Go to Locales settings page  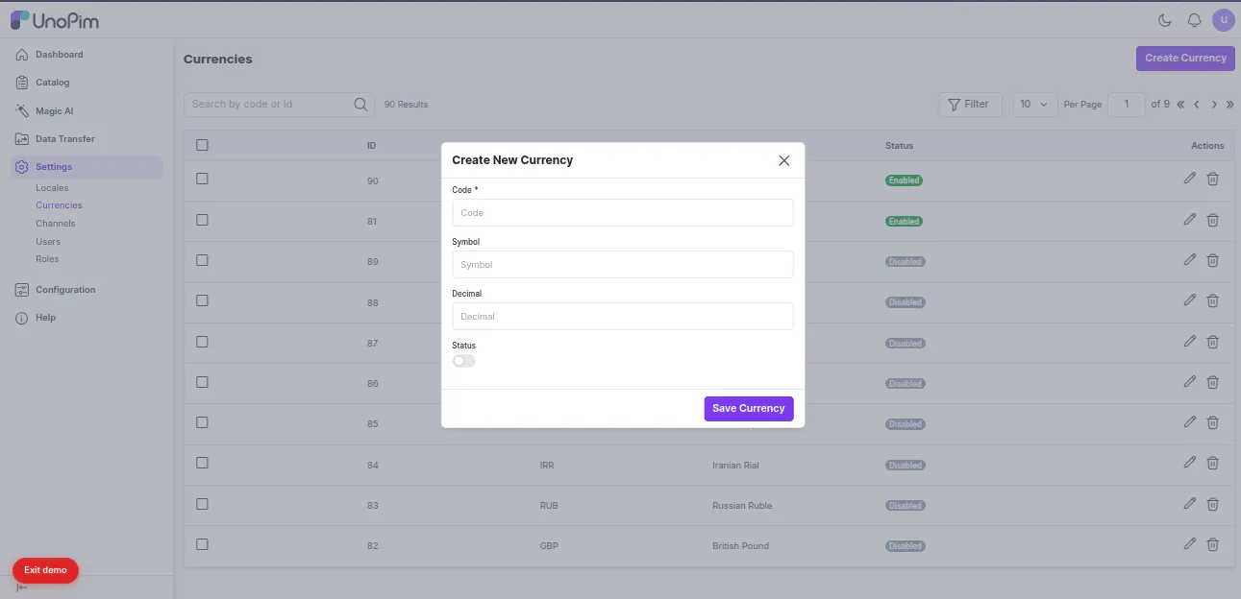tap(52, 188)
